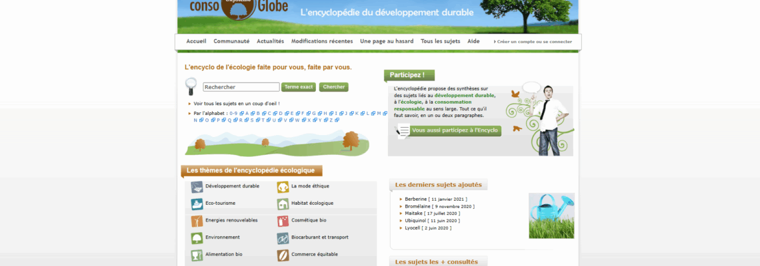Image resolution: width=760 pixels, height=266 pixels.
Task: Open Une page au hasard
Action: (387, 41)
